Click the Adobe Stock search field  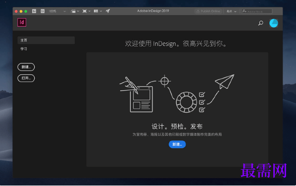(x=257, y=11)
